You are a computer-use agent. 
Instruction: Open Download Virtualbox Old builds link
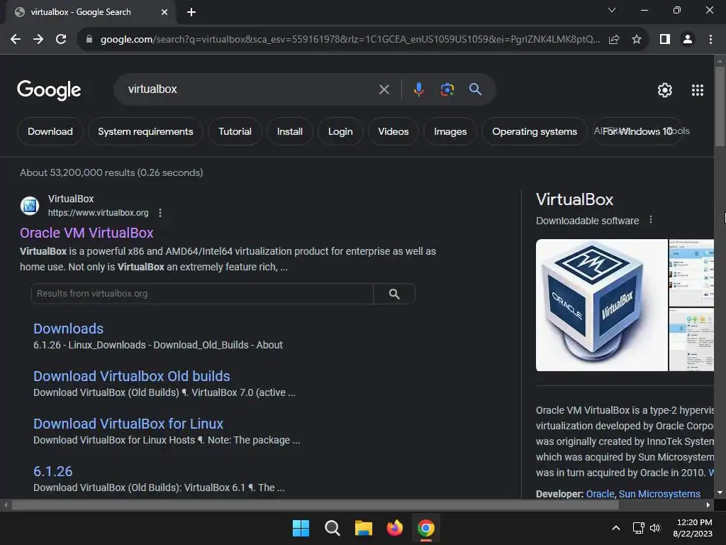(x=131, y=376)
